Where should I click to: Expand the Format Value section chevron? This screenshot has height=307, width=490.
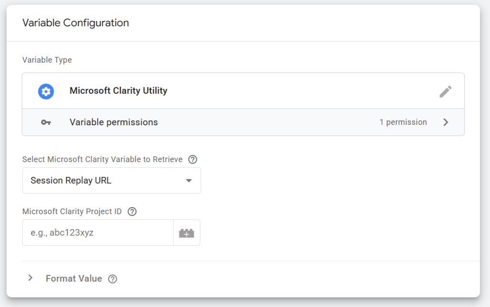pyautogui.click(x=30, y=278)
